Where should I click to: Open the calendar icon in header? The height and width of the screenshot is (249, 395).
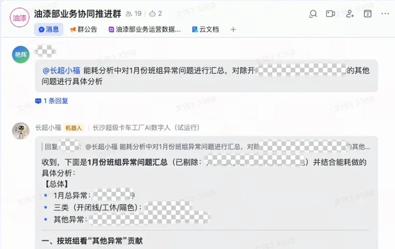(368, 14)
